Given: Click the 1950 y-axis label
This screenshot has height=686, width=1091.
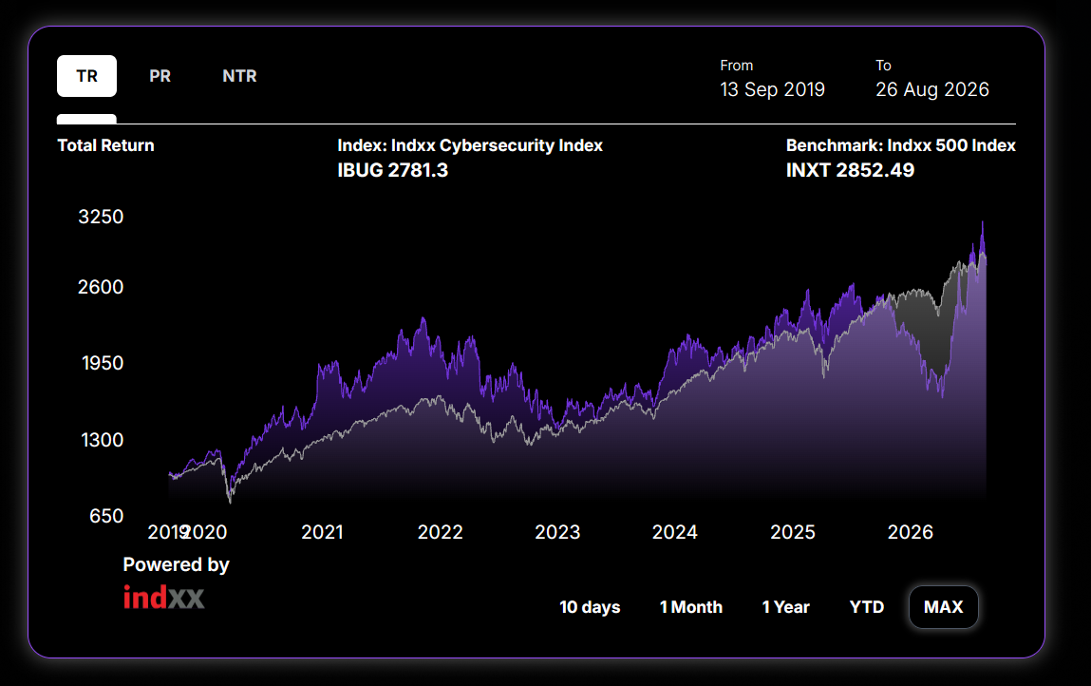Looking at the screenshot, I should pyautogui.click(x=103, y=363).
